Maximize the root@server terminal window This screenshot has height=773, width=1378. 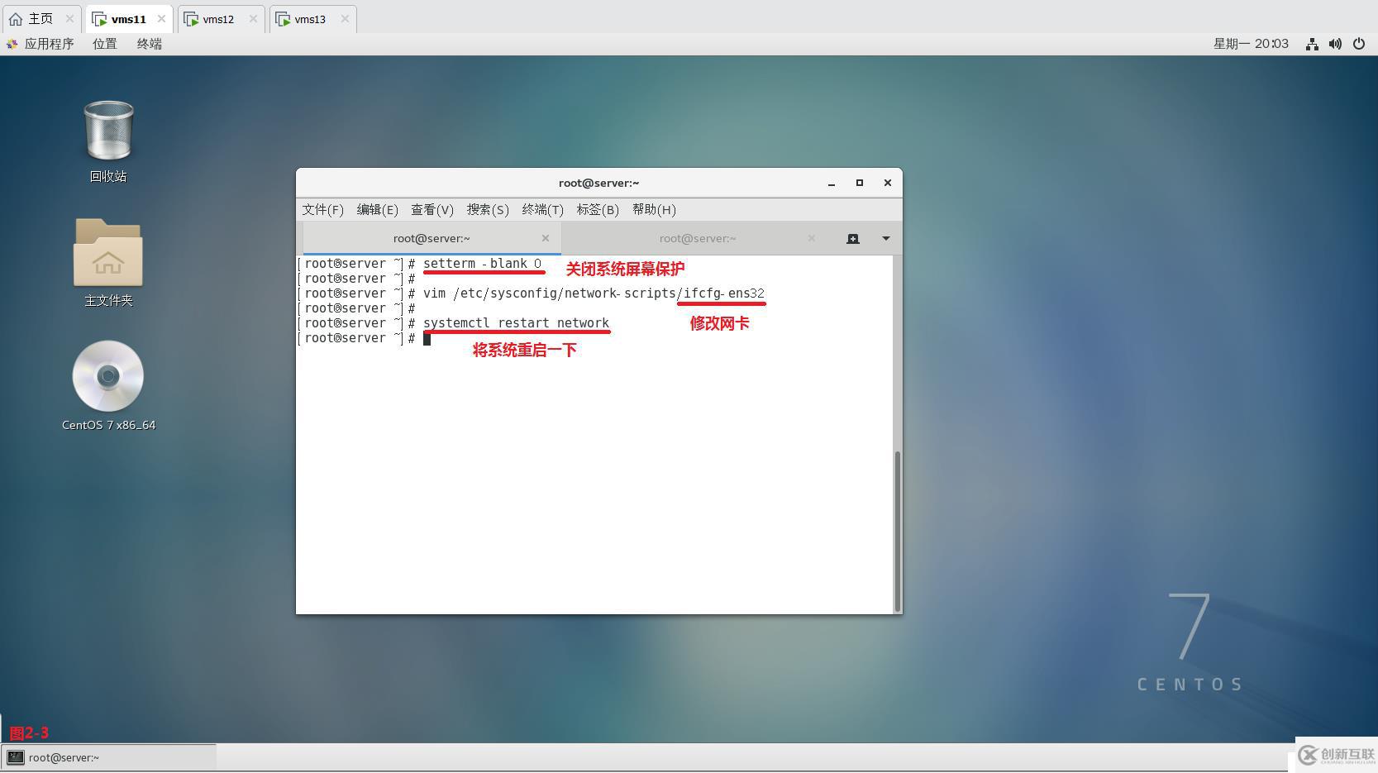click(x=860, y=184)
